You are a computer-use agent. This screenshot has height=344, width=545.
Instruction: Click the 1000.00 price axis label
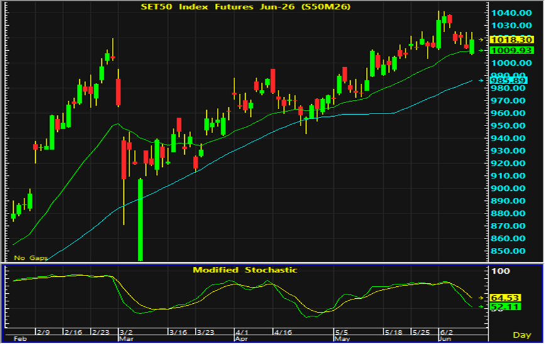point(511,63)
